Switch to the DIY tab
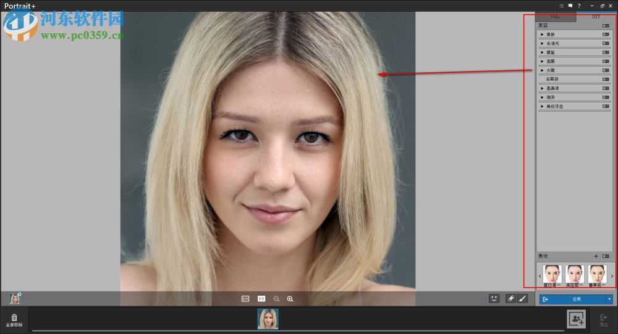 (596, 17)
